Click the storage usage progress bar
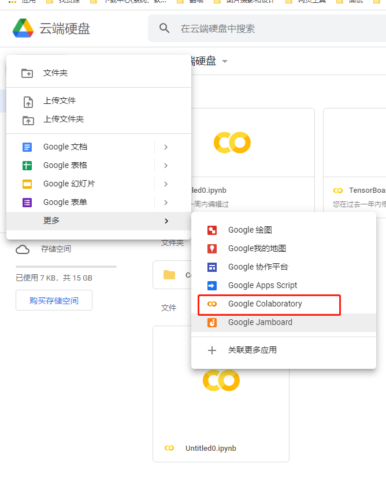This screenshot has width=386, height=482. pos(66,267)
